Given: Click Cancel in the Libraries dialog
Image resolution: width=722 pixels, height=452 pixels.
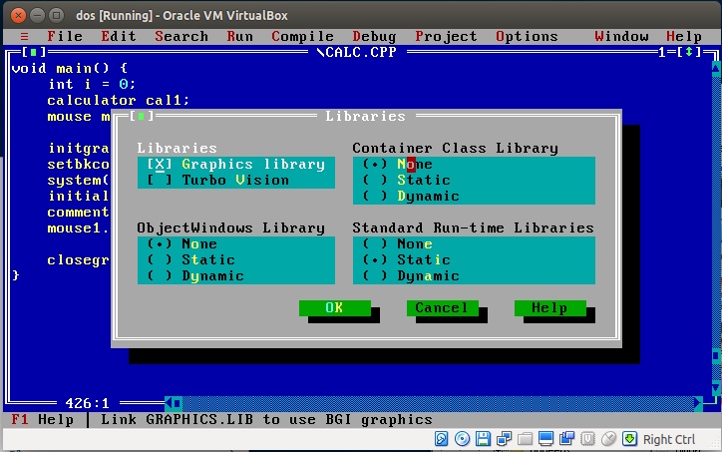Looking at the screenshot, I should tap(443, 307).
